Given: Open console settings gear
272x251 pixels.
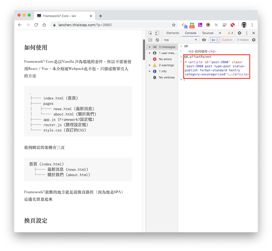Looking at the screenshot, I should 254,40.
